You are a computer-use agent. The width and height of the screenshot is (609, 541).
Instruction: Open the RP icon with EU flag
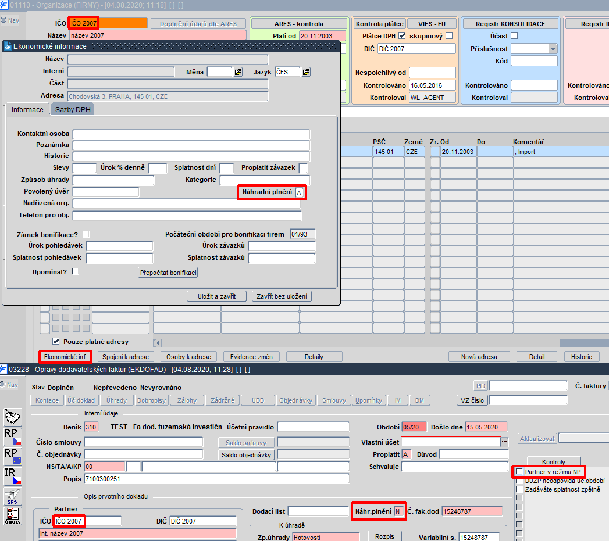(12, 456)
